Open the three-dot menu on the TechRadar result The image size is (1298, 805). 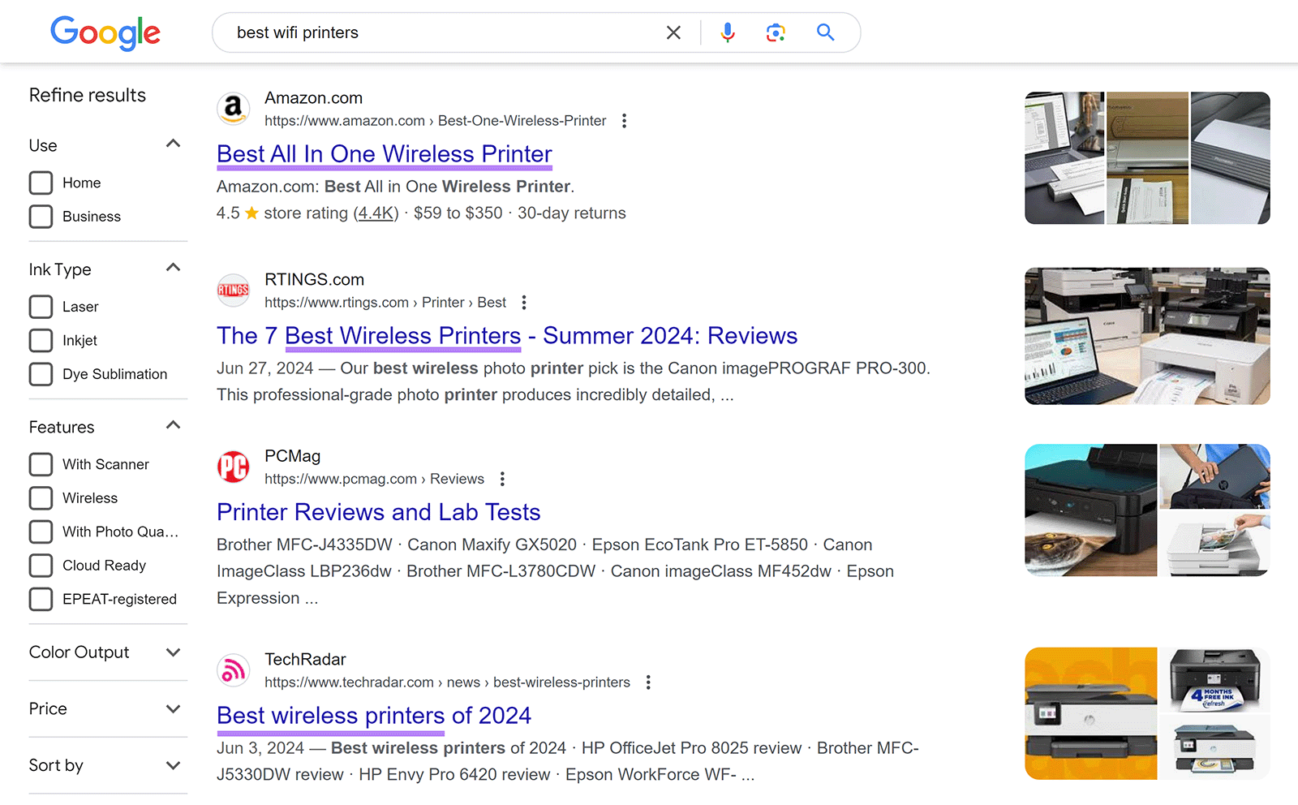648,682
